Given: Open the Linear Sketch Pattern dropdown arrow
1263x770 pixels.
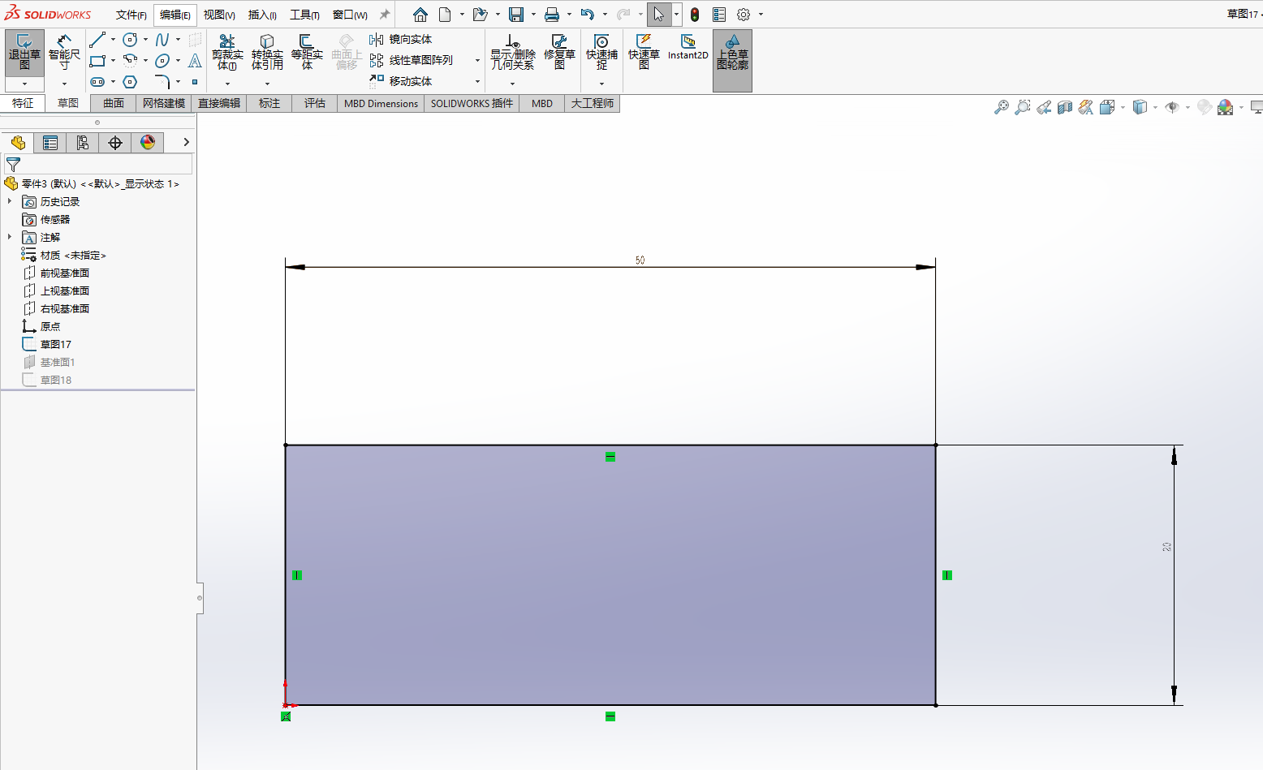Looking at the screenshot, I should pos(477,60).
